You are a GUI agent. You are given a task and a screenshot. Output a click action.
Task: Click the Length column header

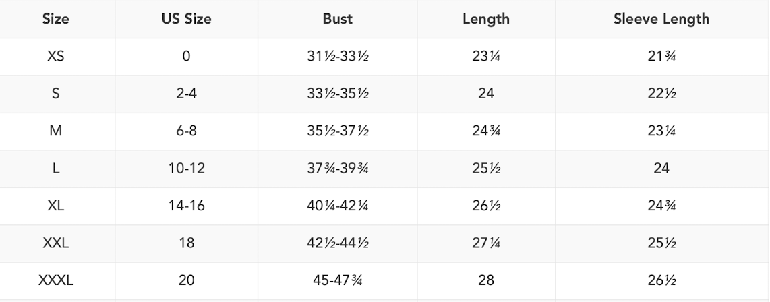(x=485, y=19)
